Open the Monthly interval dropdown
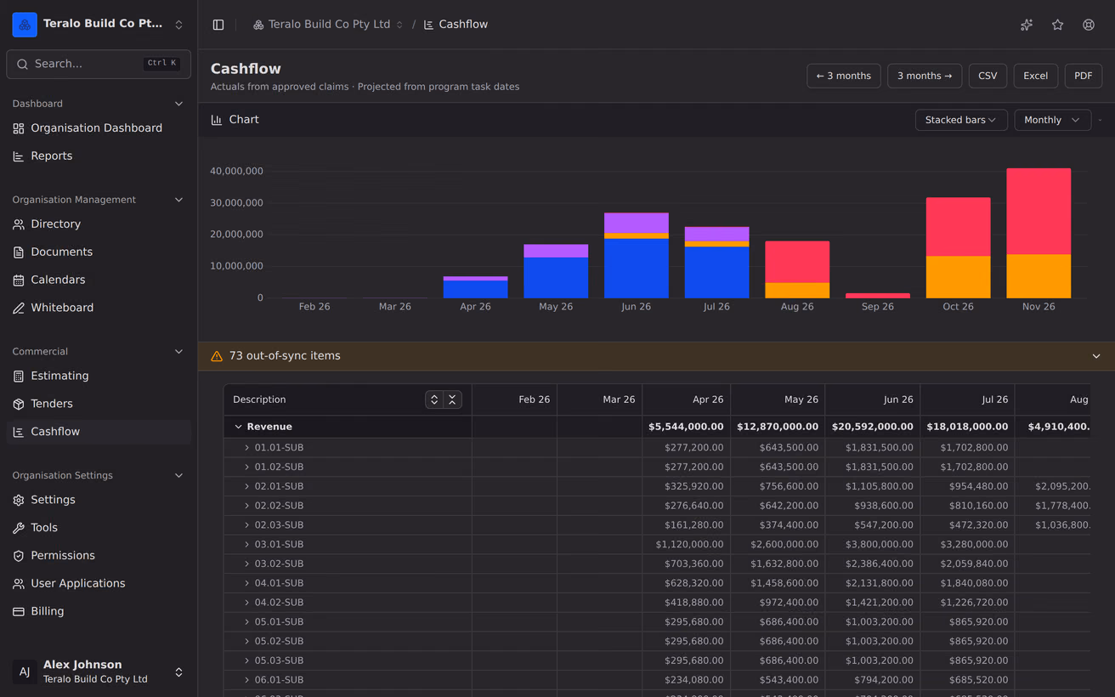 1052,120
